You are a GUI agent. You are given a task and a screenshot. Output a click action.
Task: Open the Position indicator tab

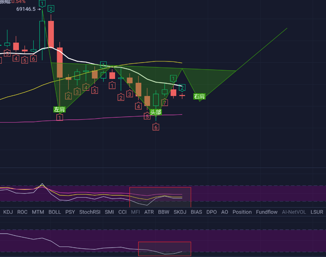242,212
